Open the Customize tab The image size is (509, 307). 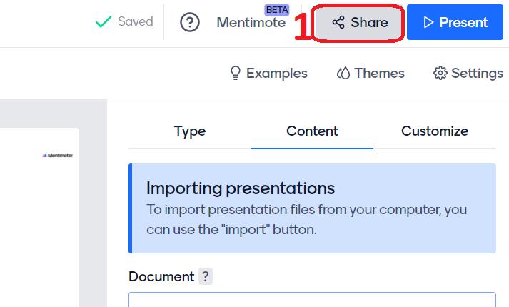pos(435,131)
